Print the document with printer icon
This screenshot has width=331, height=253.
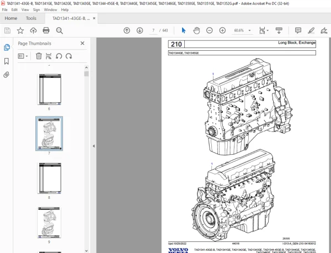tap(46, 30)
